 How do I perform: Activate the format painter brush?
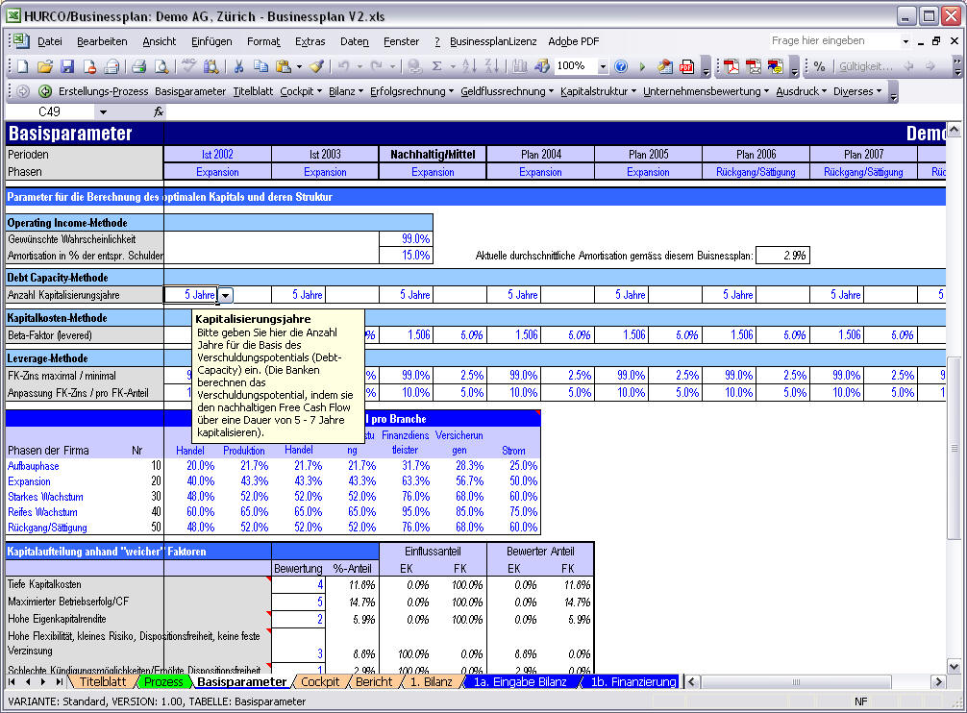pyautogui.click(x=316, y=66)
